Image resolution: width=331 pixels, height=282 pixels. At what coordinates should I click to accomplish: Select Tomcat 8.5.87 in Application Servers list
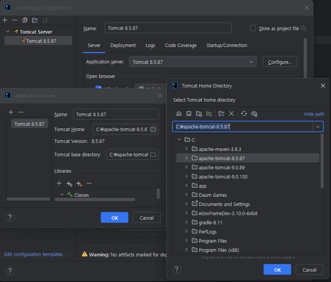click(x=29, y=124)
